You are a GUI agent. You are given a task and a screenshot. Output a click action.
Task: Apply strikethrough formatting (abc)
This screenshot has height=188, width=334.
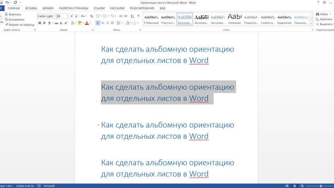[x=56, y=23]
